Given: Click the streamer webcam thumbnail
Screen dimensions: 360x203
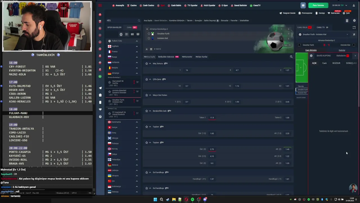Looking at the screenshot, I should point(47,27).
